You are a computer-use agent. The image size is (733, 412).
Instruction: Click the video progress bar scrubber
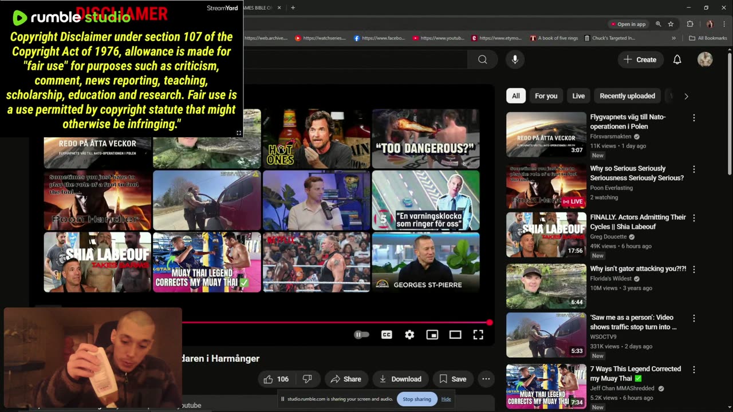click(x=490, y=323)
